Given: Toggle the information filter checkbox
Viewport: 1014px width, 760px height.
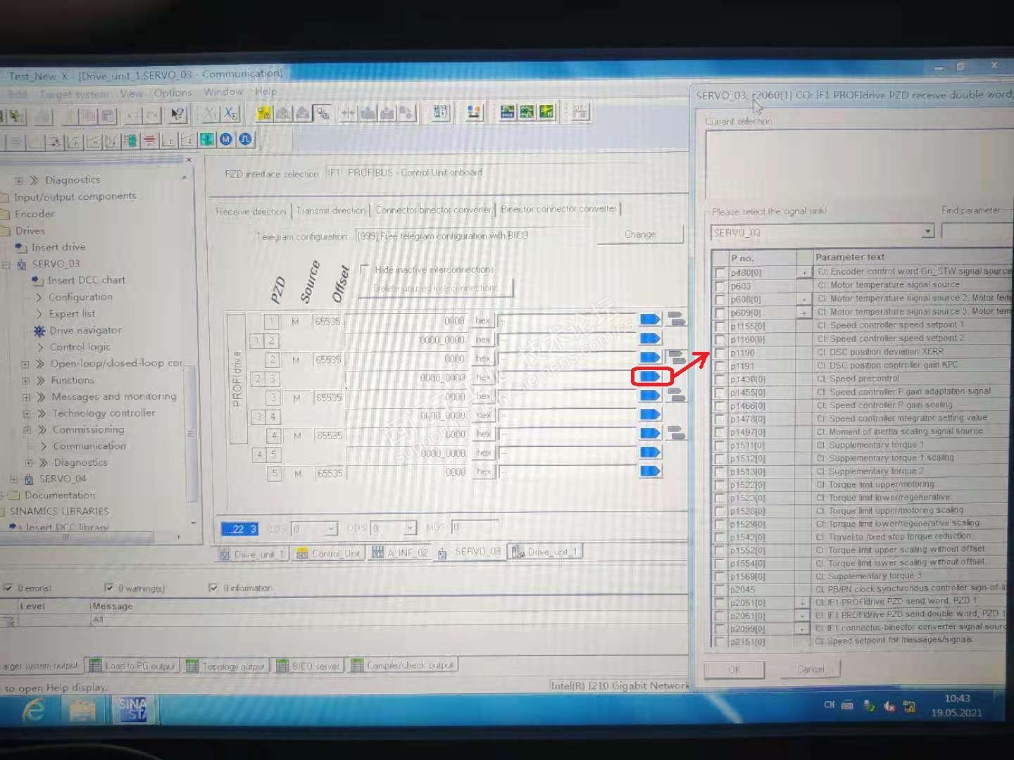Looking at the screenshot, I should [x=213, y=588].
